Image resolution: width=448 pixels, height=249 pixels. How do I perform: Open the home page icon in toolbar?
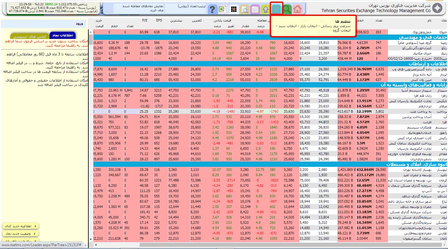[x=297, y=9]
